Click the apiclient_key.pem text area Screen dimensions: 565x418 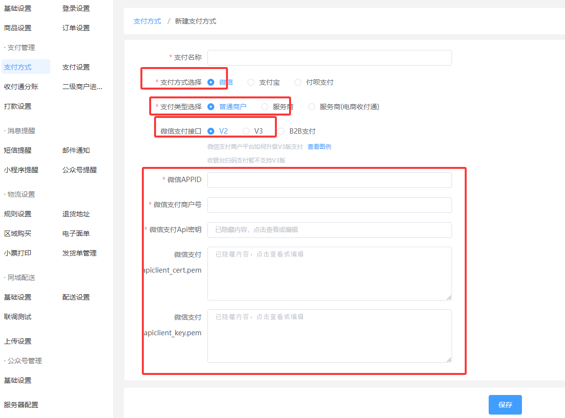[x=330, y=336]
